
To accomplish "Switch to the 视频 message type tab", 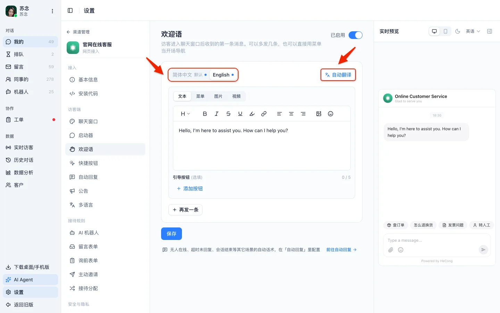I will tap(236, 96).
